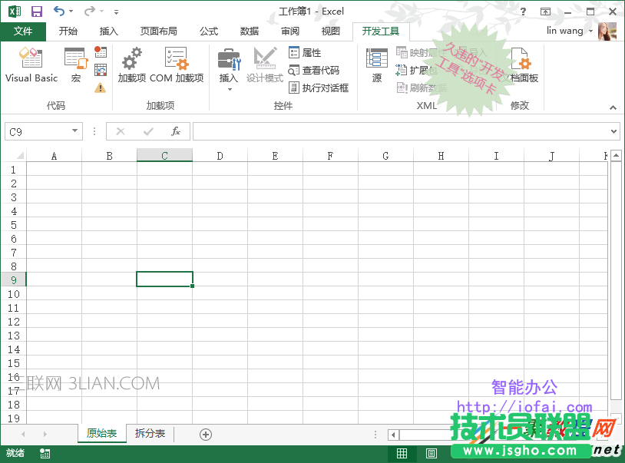Click the 加载项 (Add-Ins) icon
The image size is (625, 463).
[131, 65]
